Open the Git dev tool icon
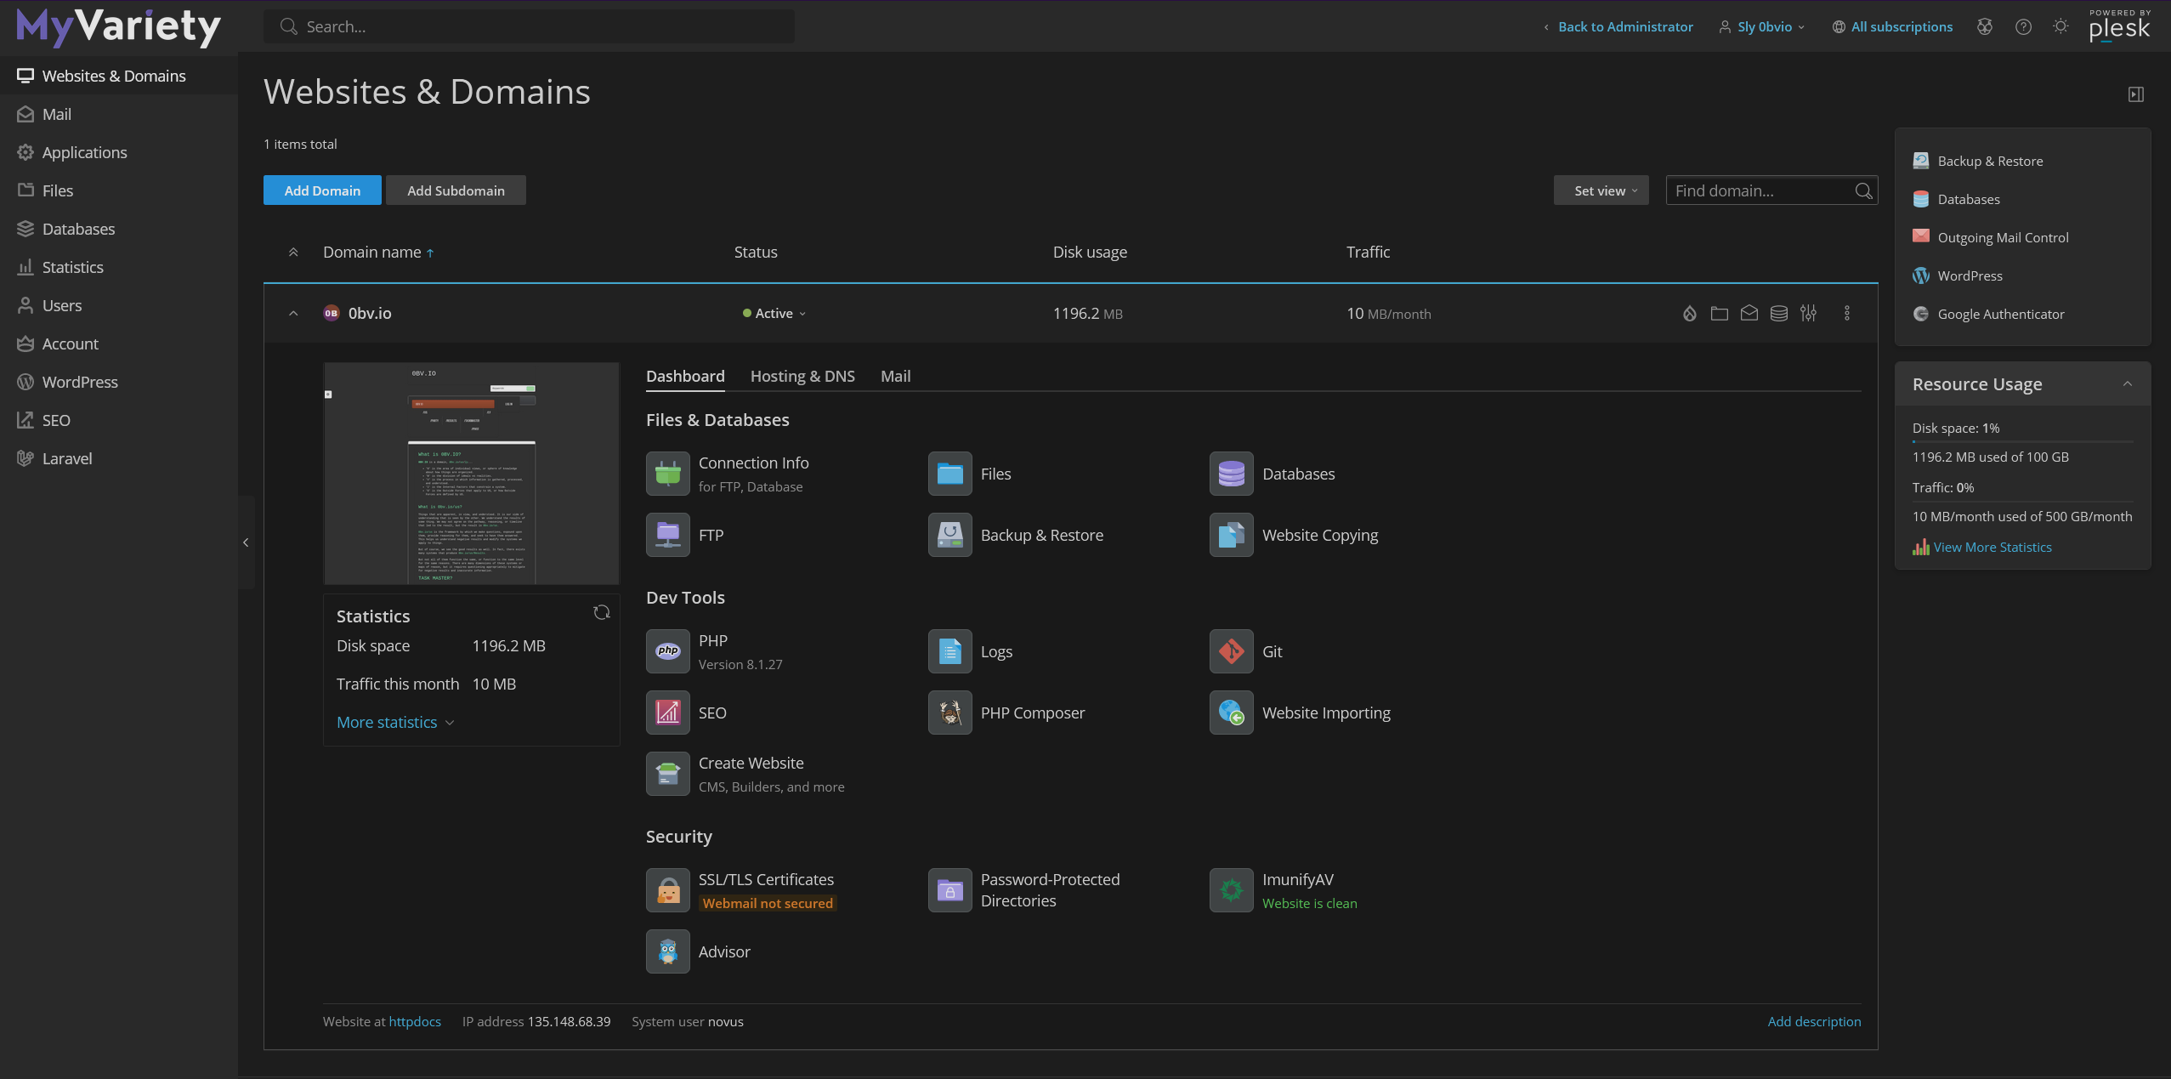The height and width of the screenshot is (1079, 2171). click(x=1231, y=651)
